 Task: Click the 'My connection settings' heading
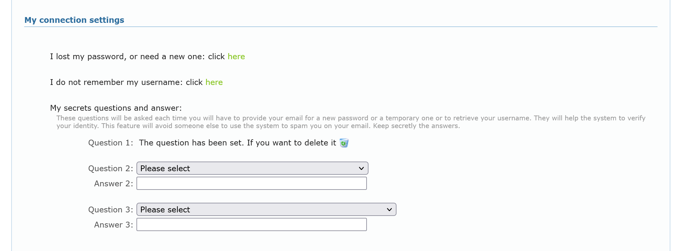pos(74,20)
